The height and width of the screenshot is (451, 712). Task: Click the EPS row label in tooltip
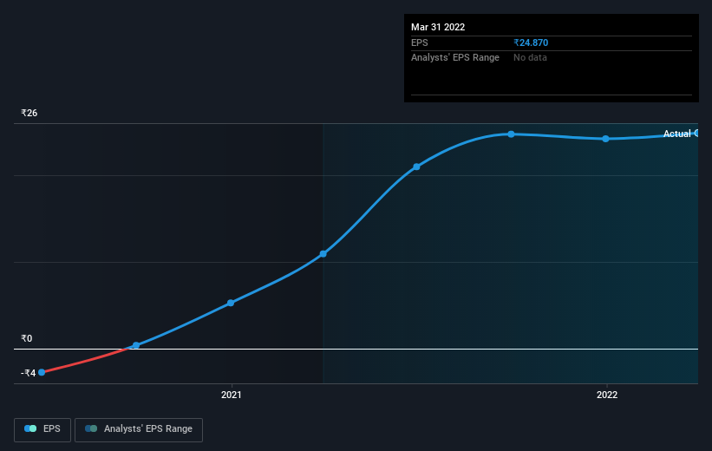pos(420,42)
